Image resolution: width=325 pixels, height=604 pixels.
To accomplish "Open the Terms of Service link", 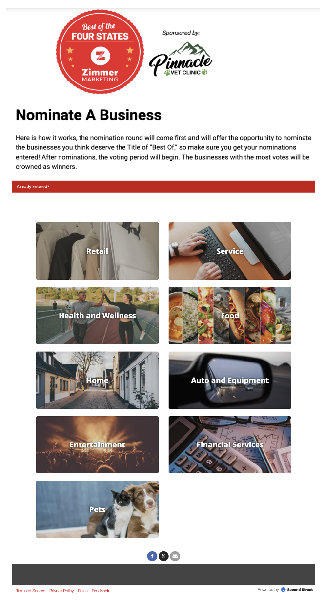I will coord(31,591).
